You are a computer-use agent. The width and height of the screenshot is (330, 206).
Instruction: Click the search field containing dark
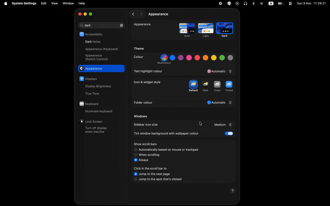(101, 25)
